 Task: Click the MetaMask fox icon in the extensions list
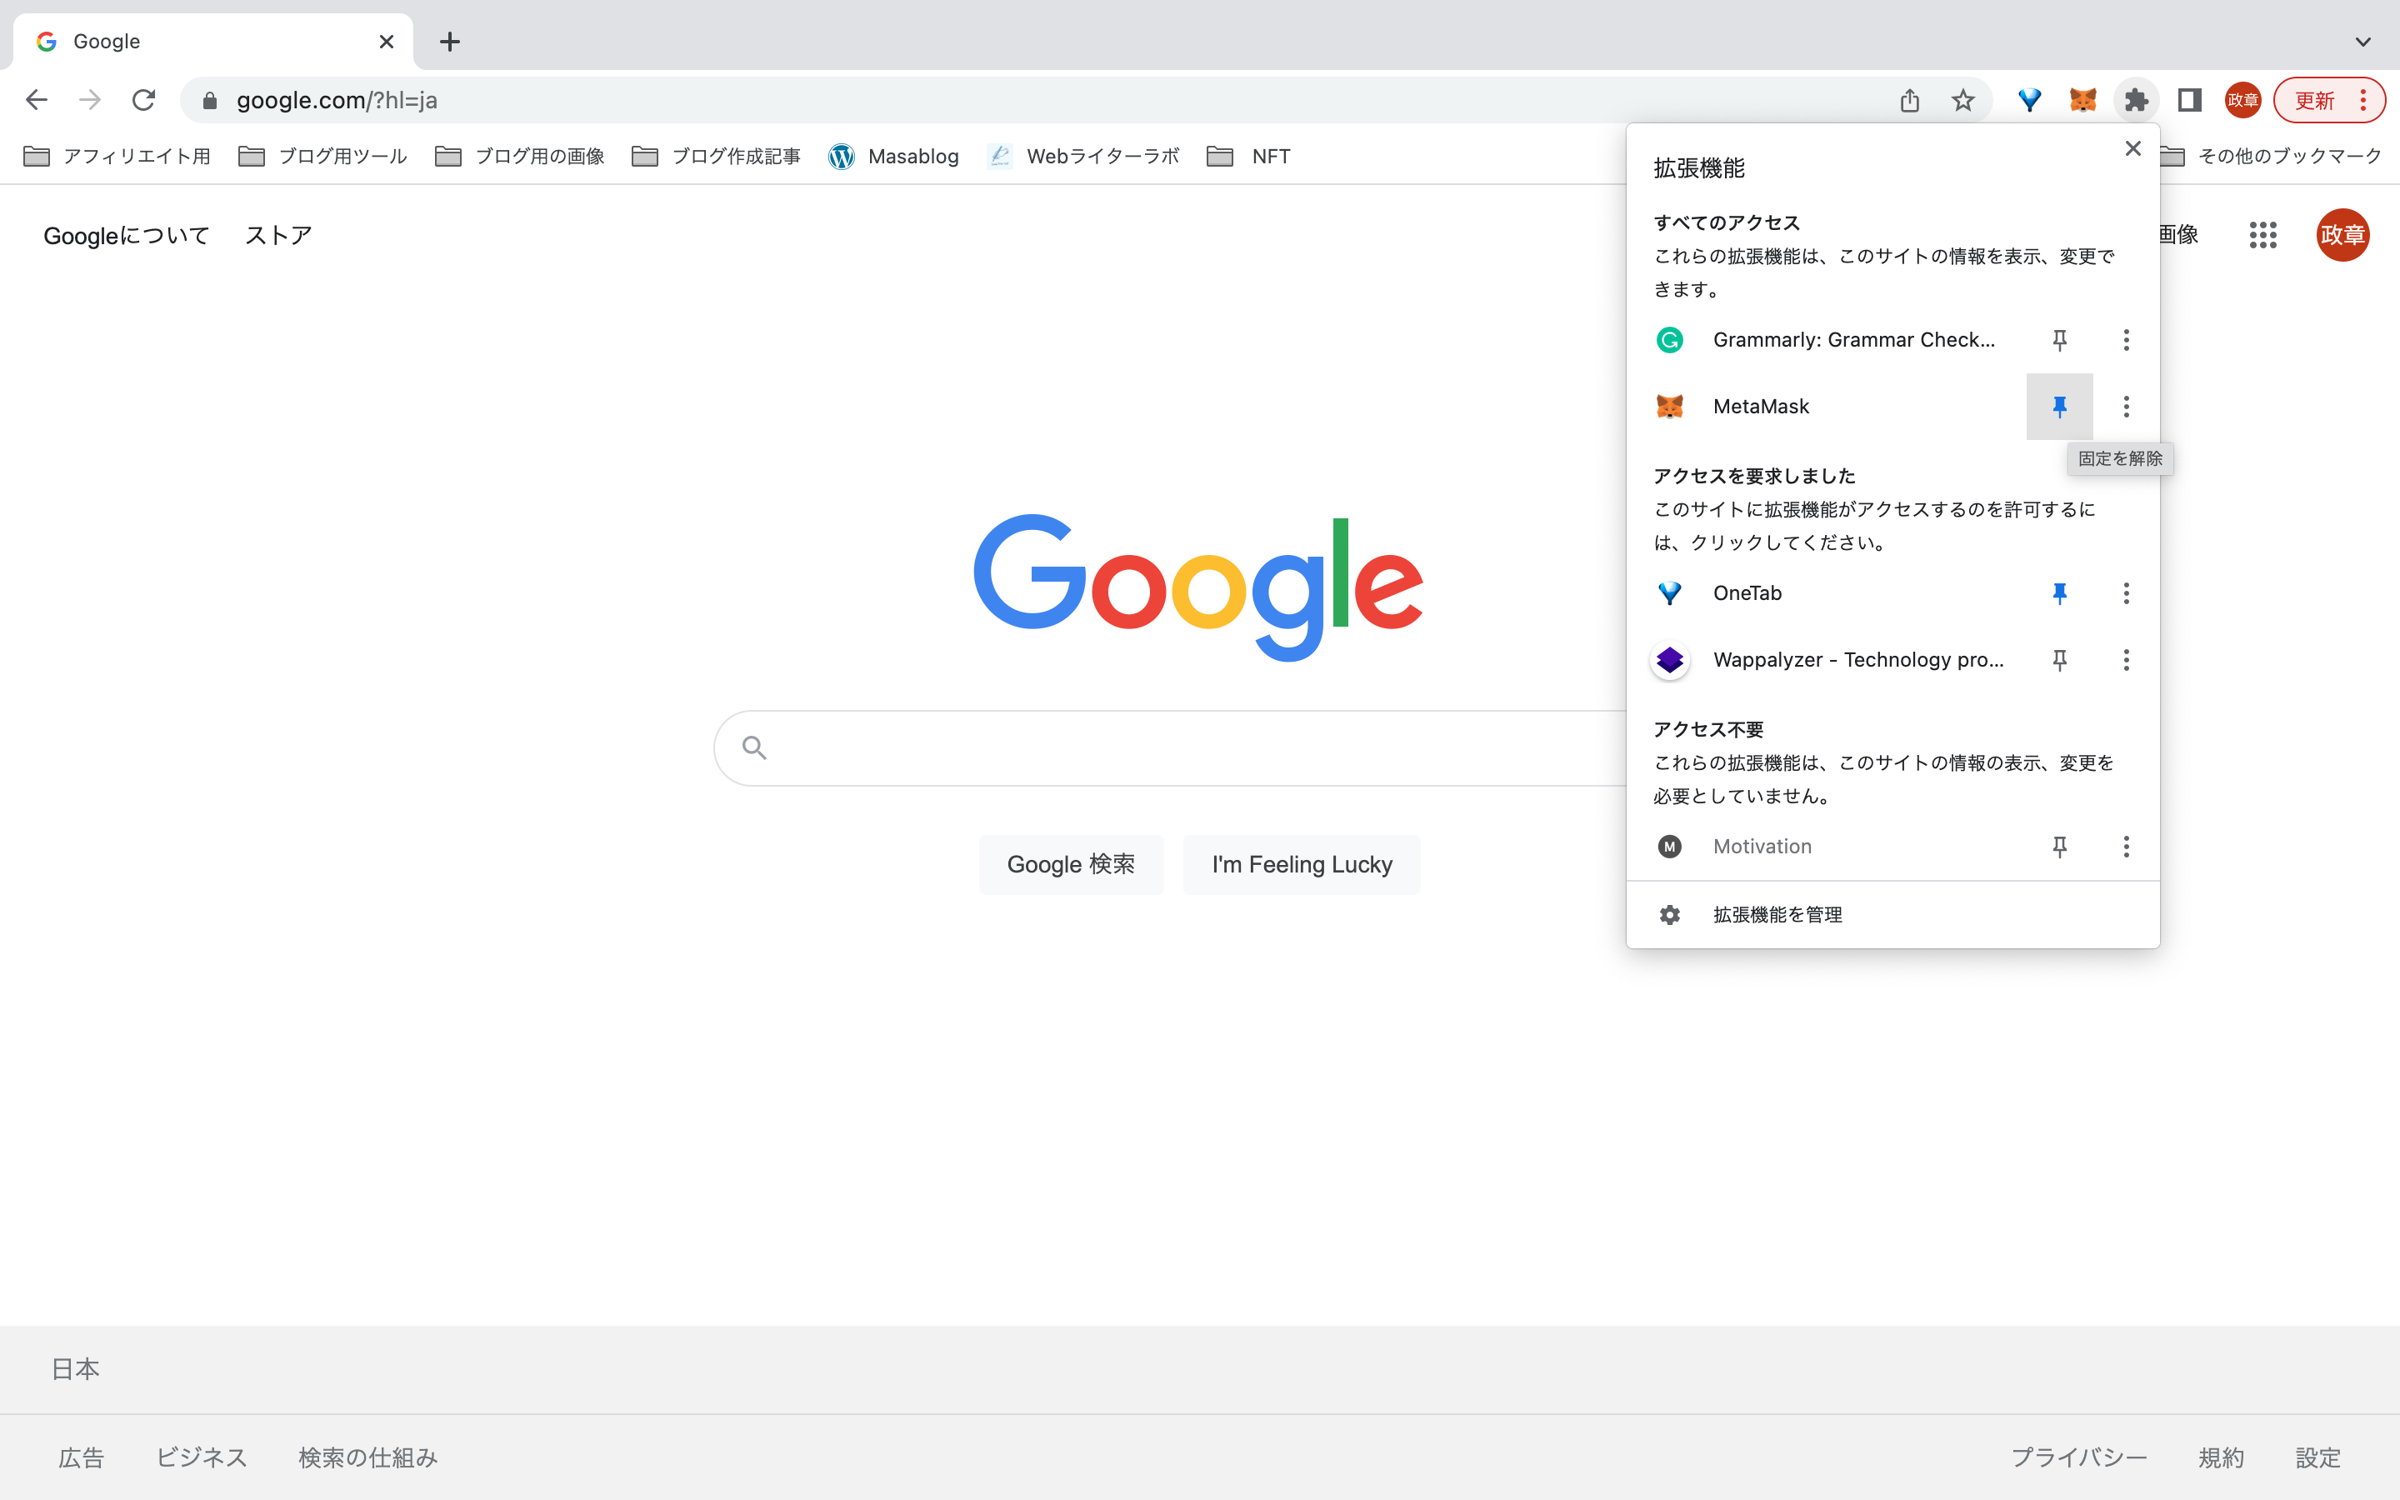click(1670, 407)
